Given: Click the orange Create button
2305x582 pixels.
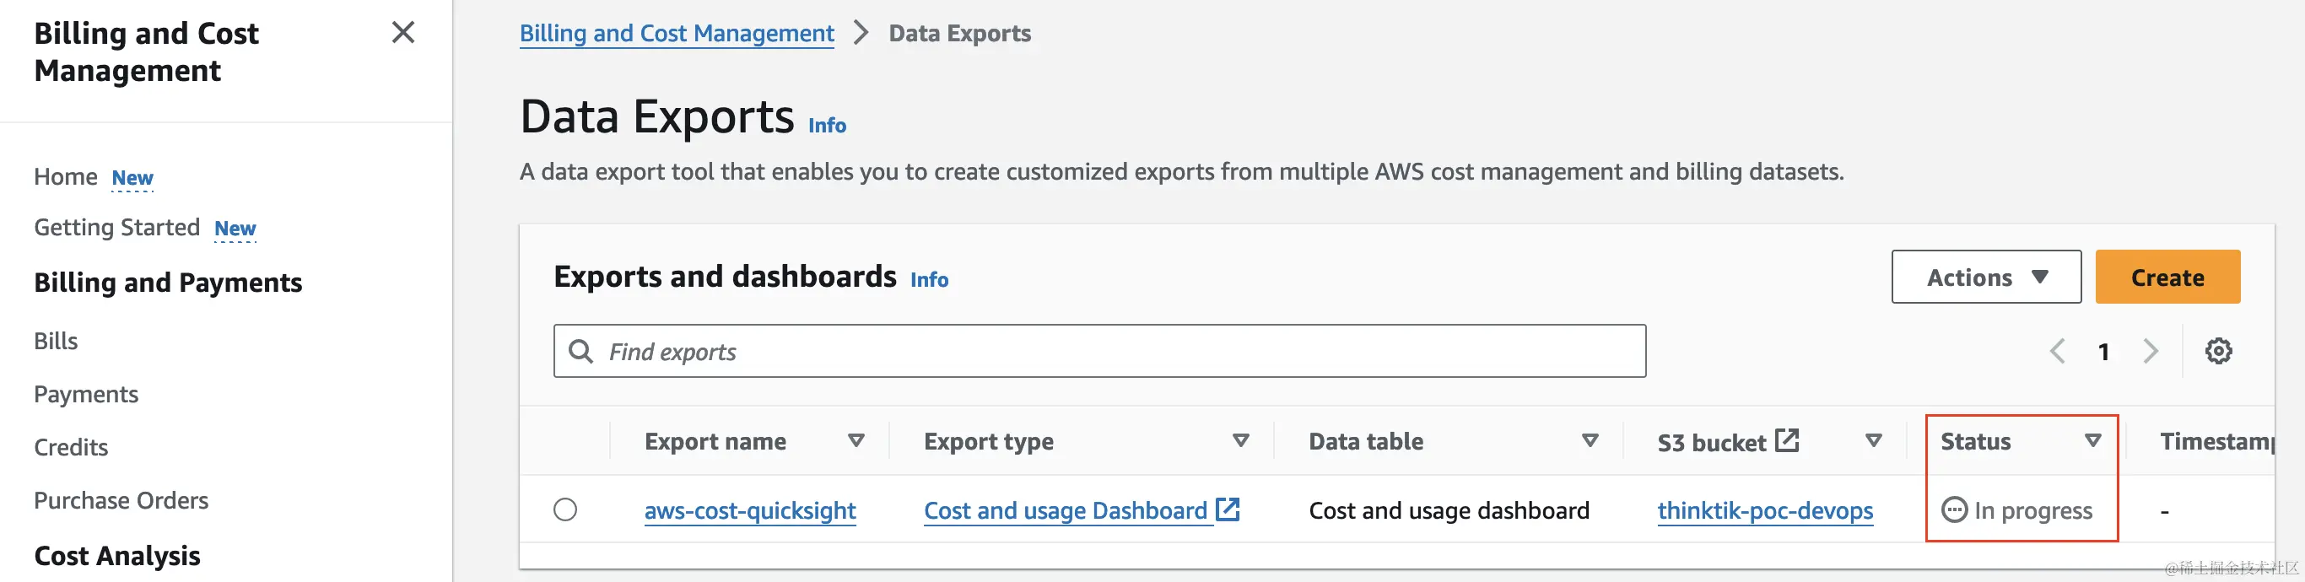Looking at the screenshot, I should click(2167, 278).
